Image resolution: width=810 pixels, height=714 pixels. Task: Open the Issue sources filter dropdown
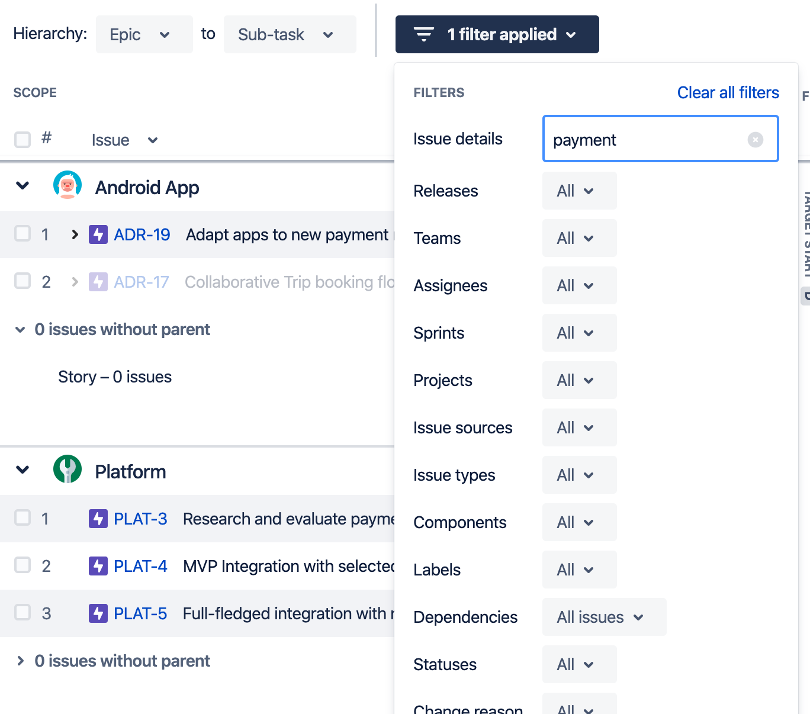(x=580, y=427)
